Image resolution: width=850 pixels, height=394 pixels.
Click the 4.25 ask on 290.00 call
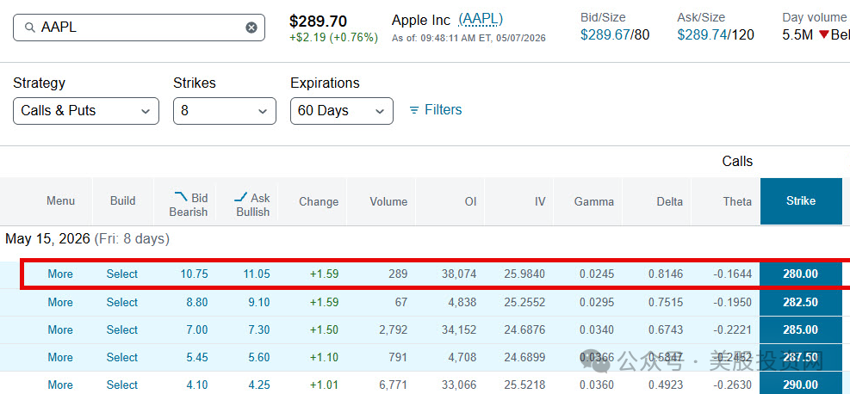(259, 385)
